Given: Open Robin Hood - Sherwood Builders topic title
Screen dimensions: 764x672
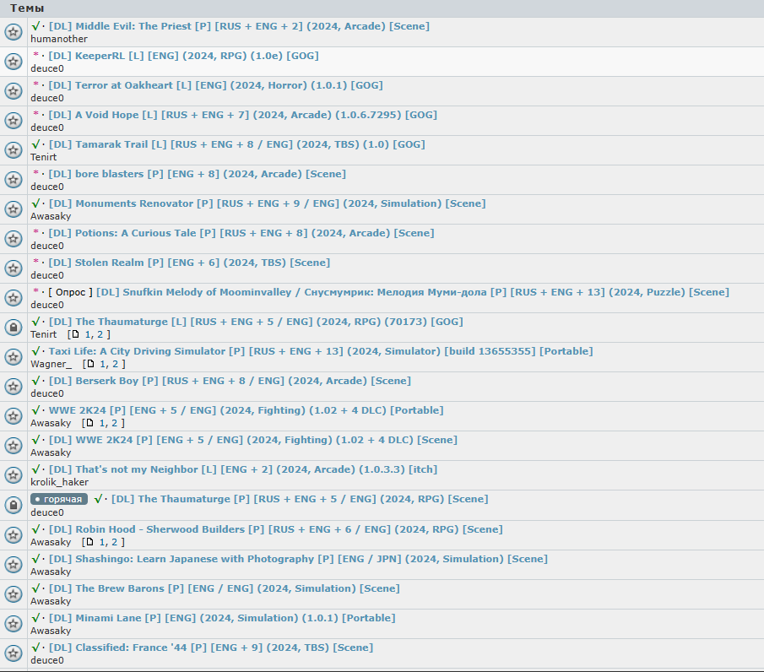Looking at the screenshot, I should [x=276, y=529].
